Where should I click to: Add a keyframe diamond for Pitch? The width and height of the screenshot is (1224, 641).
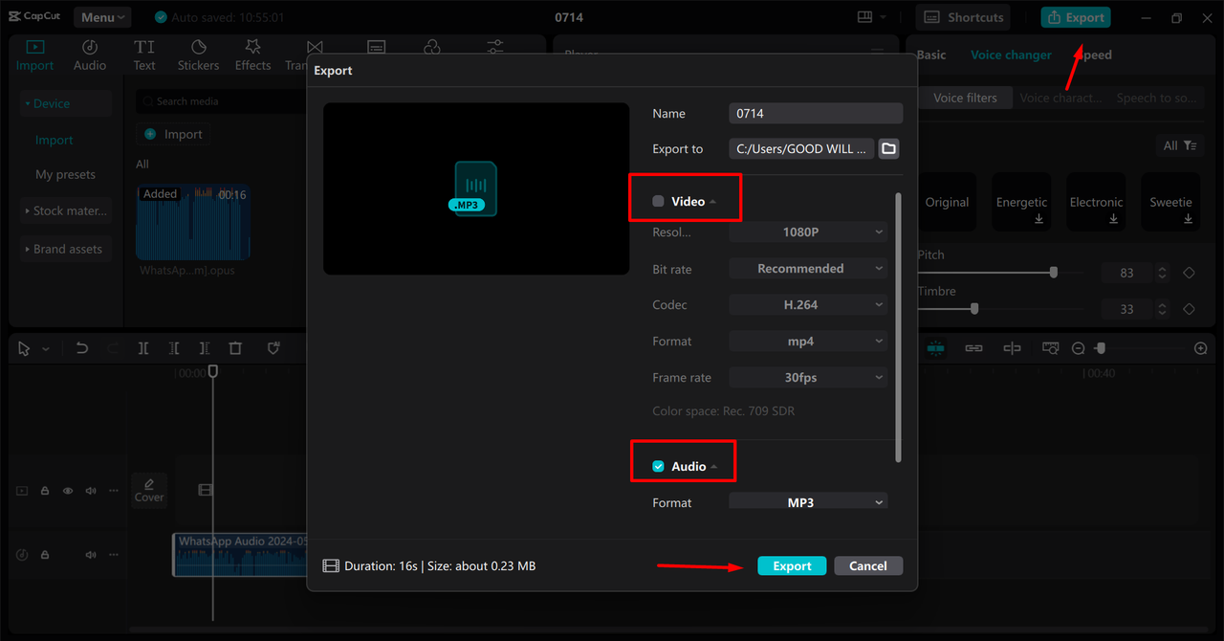click(x=1189, y=273)
